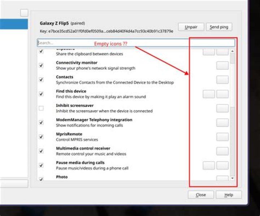Click the Find this device title
This screenshot has height=216, width=260.
71,91
